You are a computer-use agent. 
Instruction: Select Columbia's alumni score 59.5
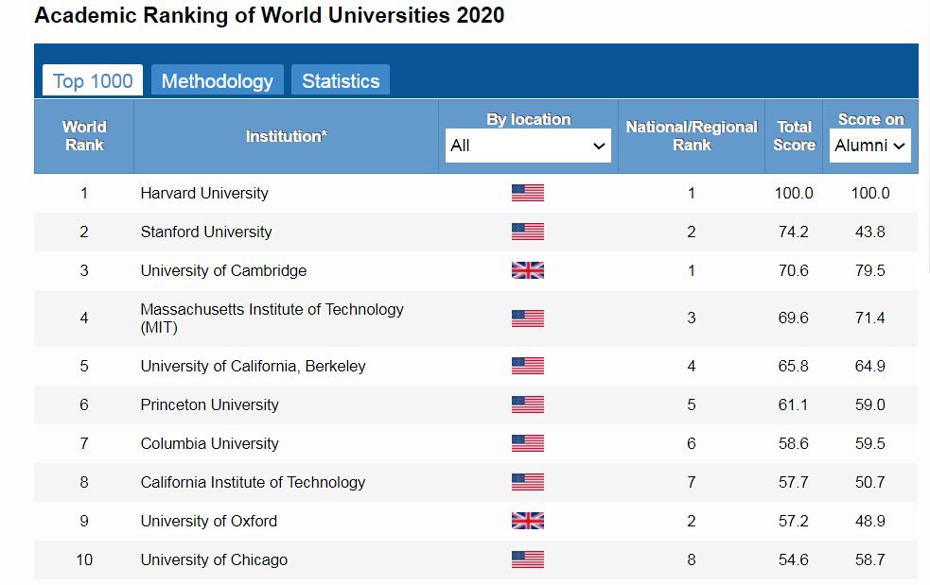click(870, 443)
